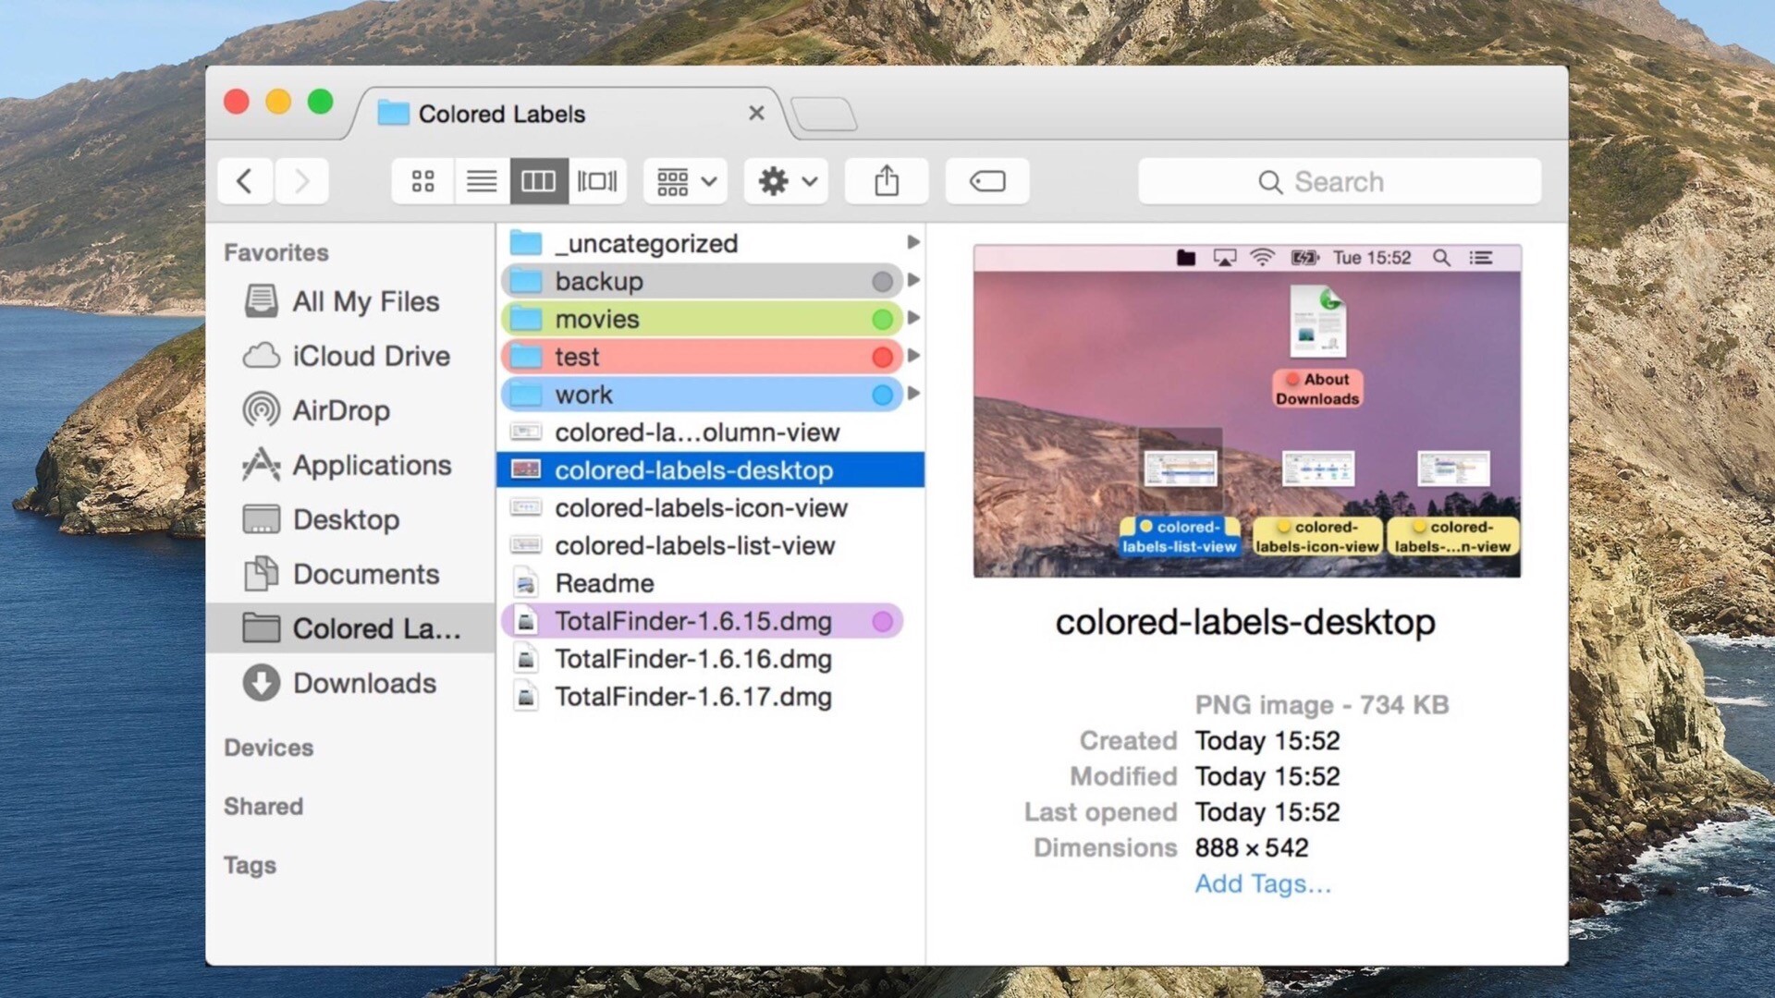Click the Devices sidebar section header
The height and width of the screenshot is (998, 1775).
268,748
